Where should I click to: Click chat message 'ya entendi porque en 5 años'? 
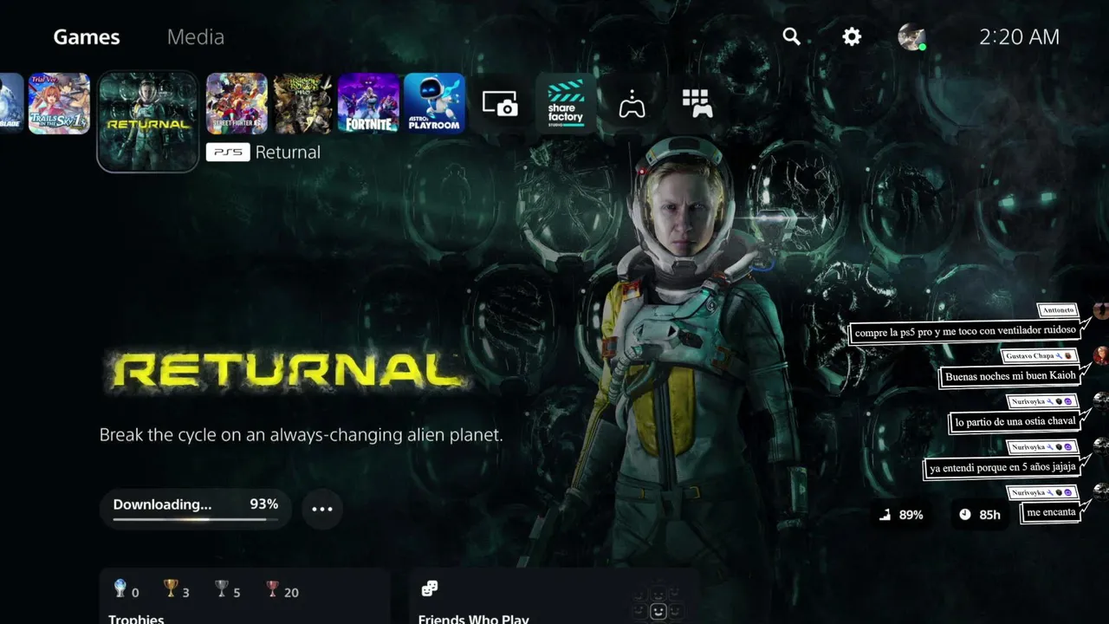tap(1002, 467)
